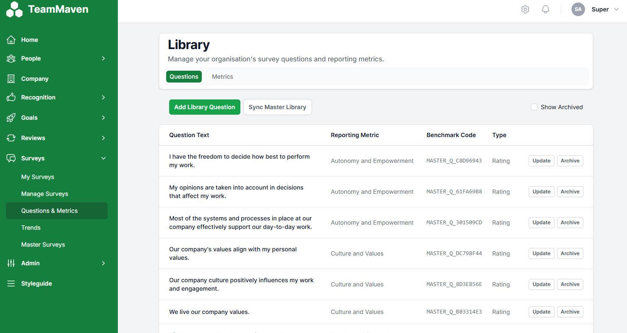Archive the 'company culture positively' question
627x333 pixels.
click(x=570, y=284)
